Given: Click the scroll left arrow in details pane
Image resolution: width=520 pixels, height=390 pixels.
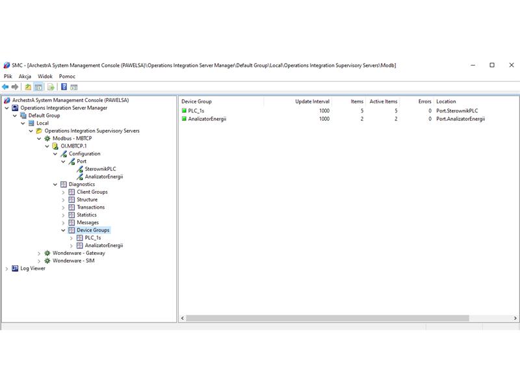Looking at the screenshot, I should pos(183,318).
